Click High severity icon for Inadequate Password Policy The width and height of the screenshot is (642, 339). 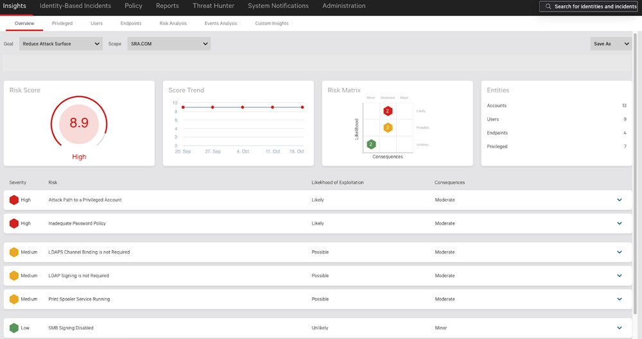(x=14, y=223)
